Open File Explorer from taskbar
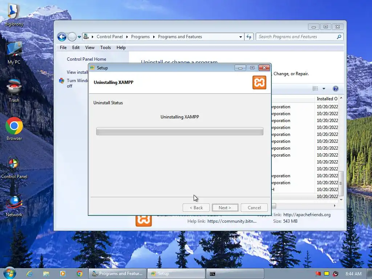 coord(46,274)
